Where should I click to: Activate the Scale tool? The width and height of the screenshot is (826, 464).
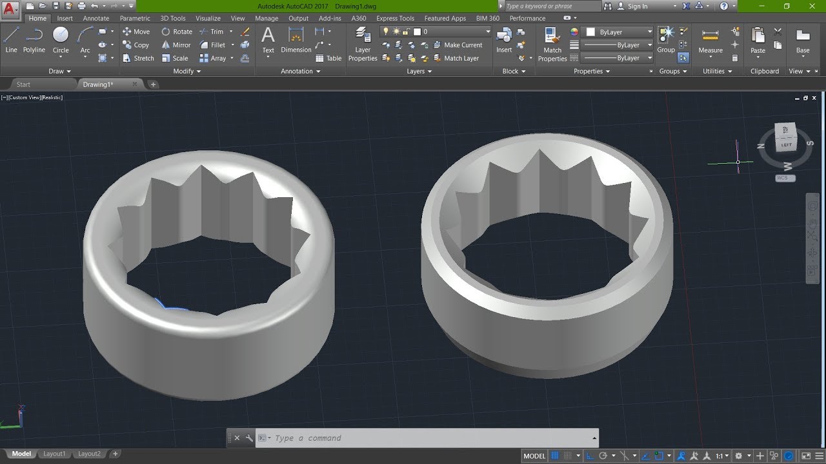tap(175, 58)
